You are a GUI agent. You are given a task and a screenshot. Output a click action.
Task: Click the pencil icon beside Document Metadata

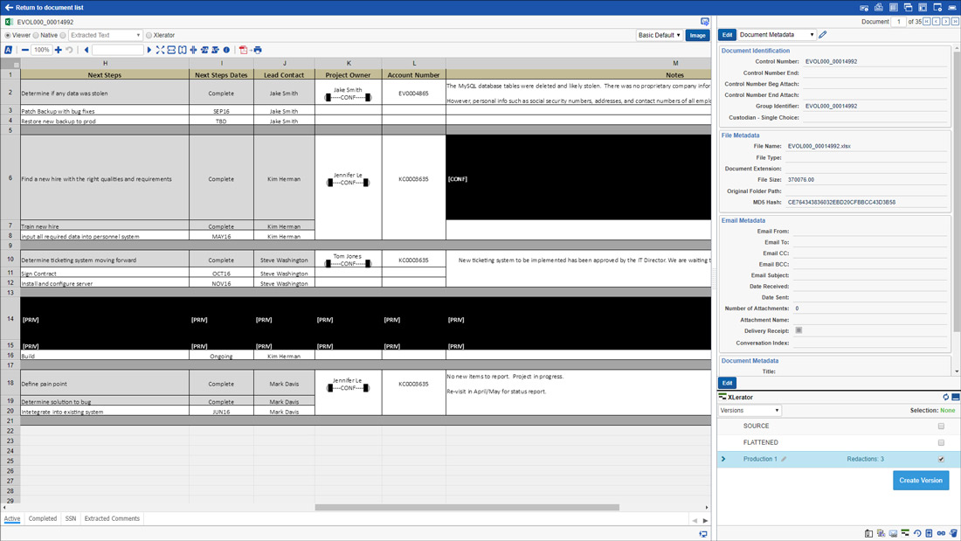pyautogui.click(x=823, y=35)
